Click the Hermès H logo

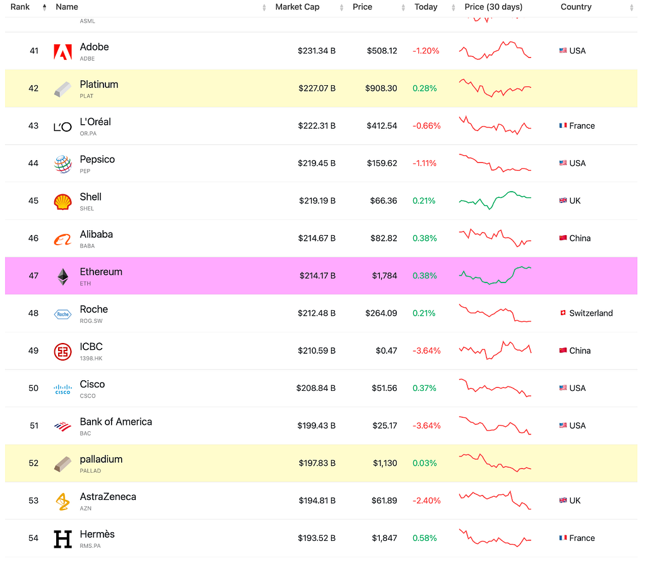pos(62,538)
